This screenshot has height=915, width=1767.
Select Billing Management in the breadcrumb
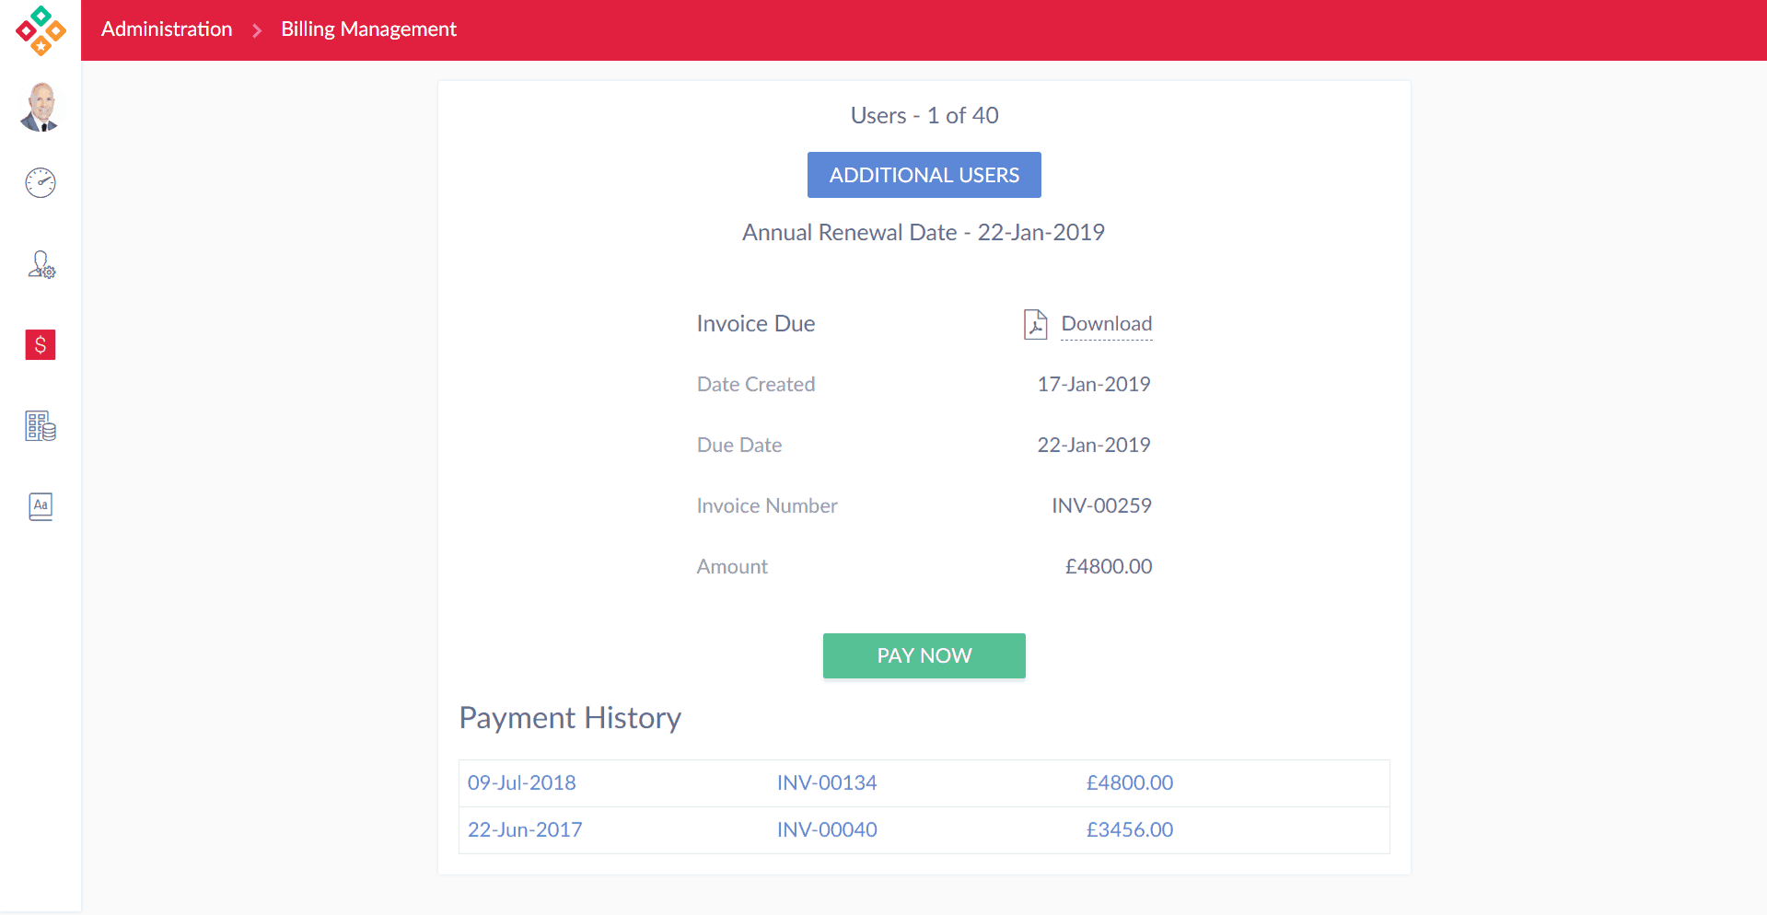[368, 29]
